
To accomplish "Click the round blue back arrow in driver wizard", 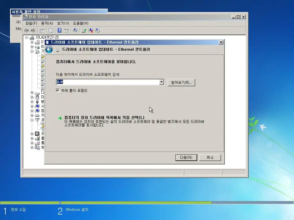I will point(49,50).
